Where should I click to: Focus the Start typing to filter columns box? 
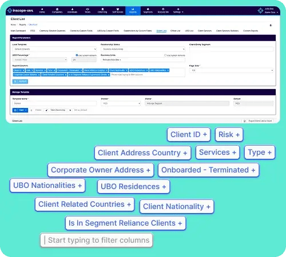tap(97, 240)
